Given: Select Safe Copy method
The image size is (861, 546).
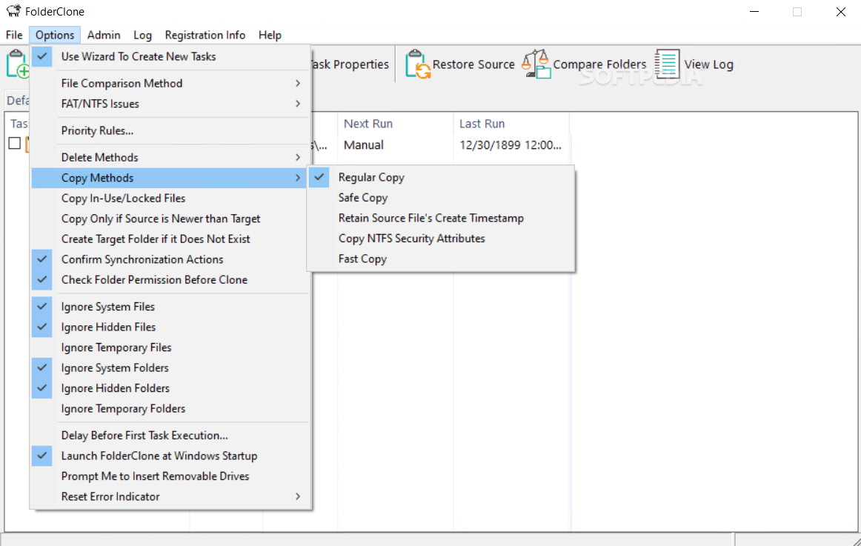Looking at the screenshot, I should [x=441, y=198].
